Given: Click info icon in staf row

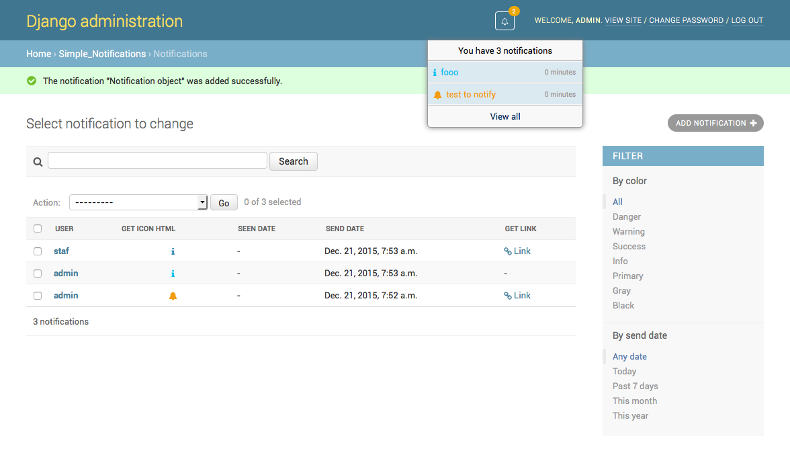Looking at the screenshot, I should [x=173, y=251].
